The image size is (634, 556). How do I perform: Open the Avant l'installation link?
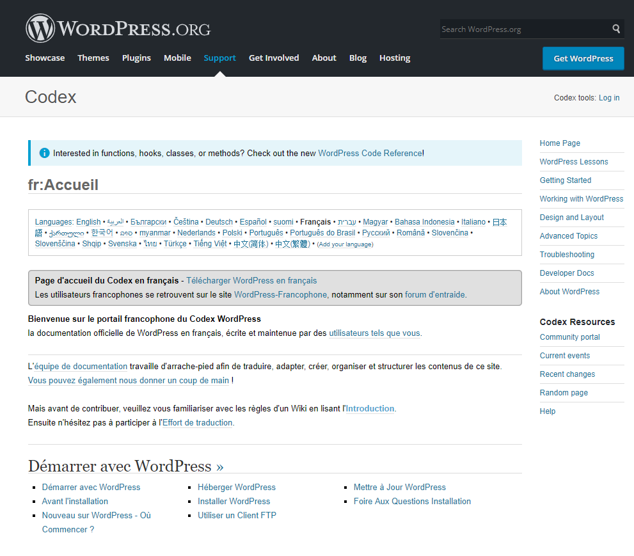[75, 501]
